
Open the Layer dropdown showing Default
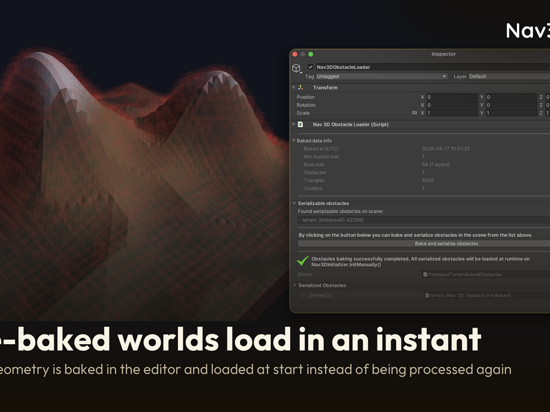pyautogui.click(x=509, y=76)
